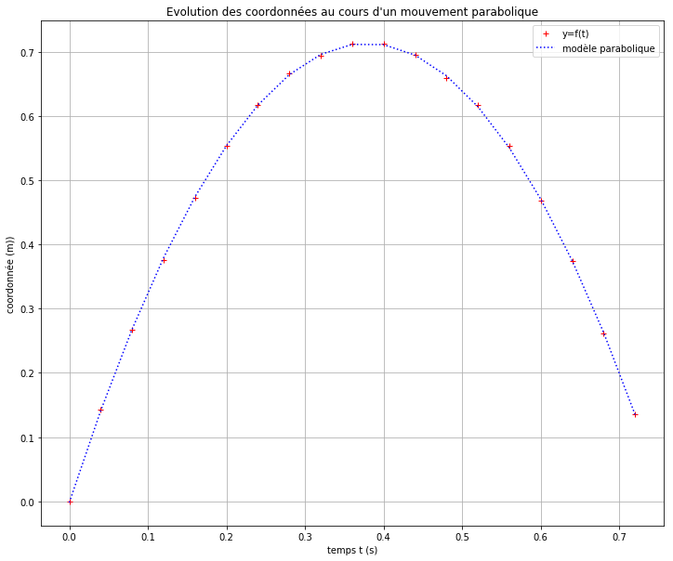The image size is (673, 561).
Task: Click the y-axis tick label 0.5
Action: point(27,181)
